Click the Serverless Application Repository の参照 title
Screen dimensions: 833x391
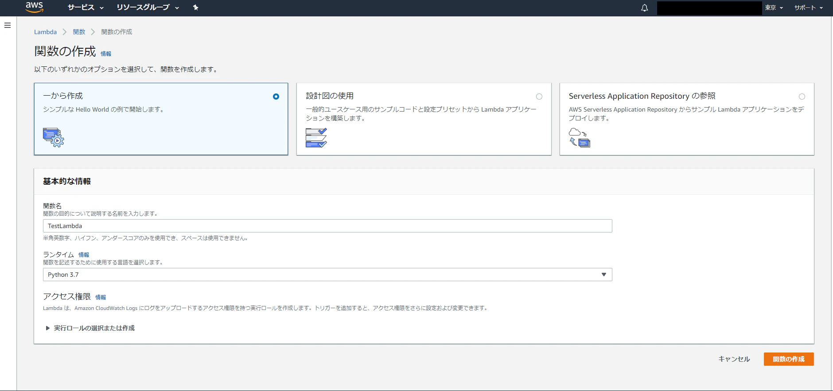coord(642,96)
